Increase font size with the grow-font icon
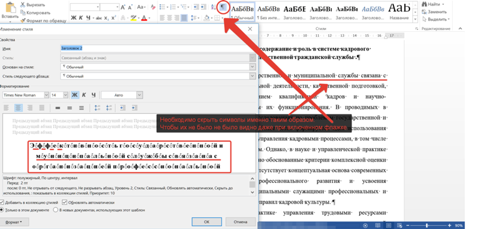 click(x=123, y=7)
